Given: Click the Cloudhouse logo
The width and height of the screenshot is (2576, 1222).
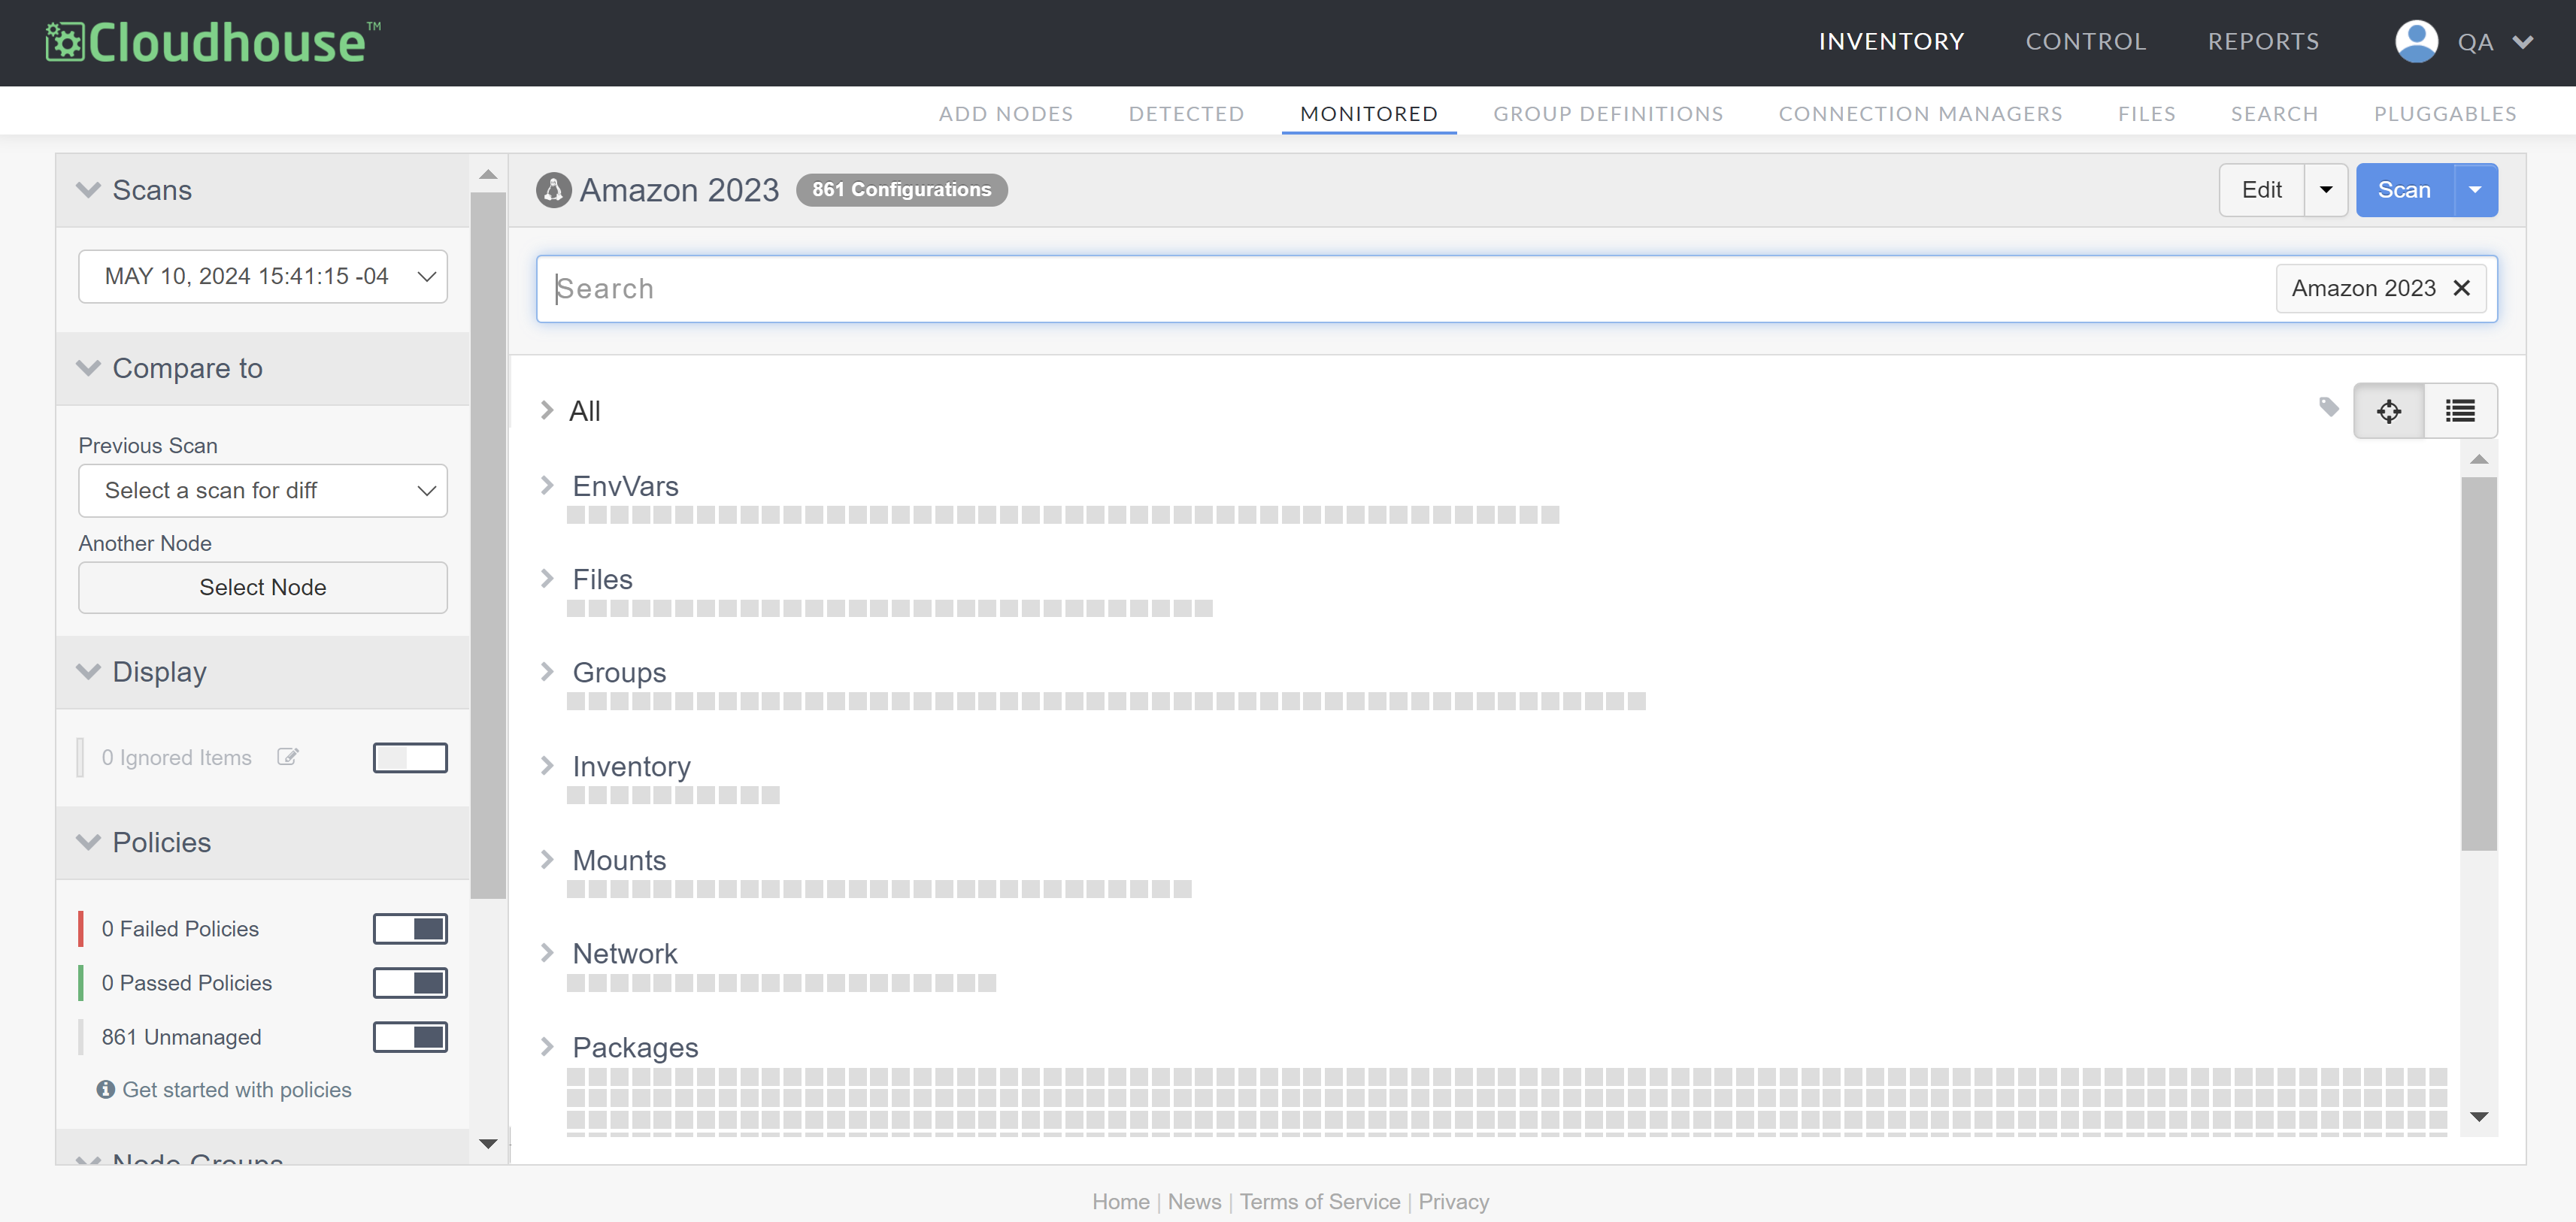Looking at the screenshot, I should (x=213, y=42).
